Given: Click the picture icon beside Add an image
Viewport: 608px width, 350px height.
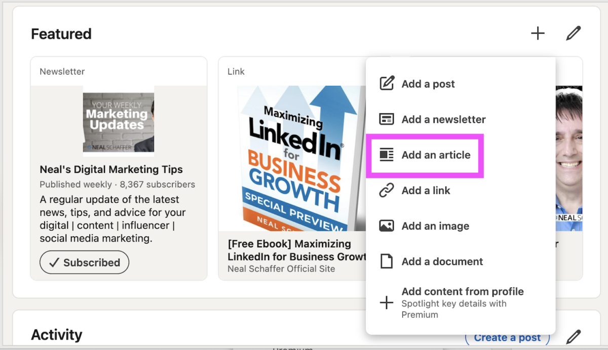Looking at the screenshot, I should tap(387, 226).
